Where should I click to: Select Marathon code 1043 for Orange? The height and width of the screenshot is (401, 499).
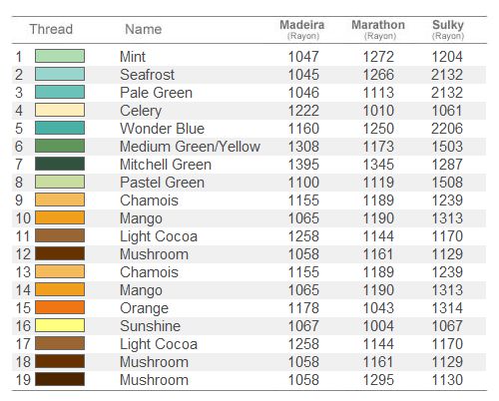378,308
